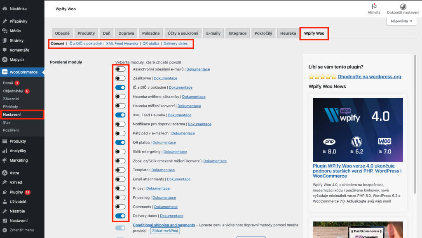Screen dimensions: 422x238
Task: Open the Nástěnka dashboard icon
Action: pos(5,9)
